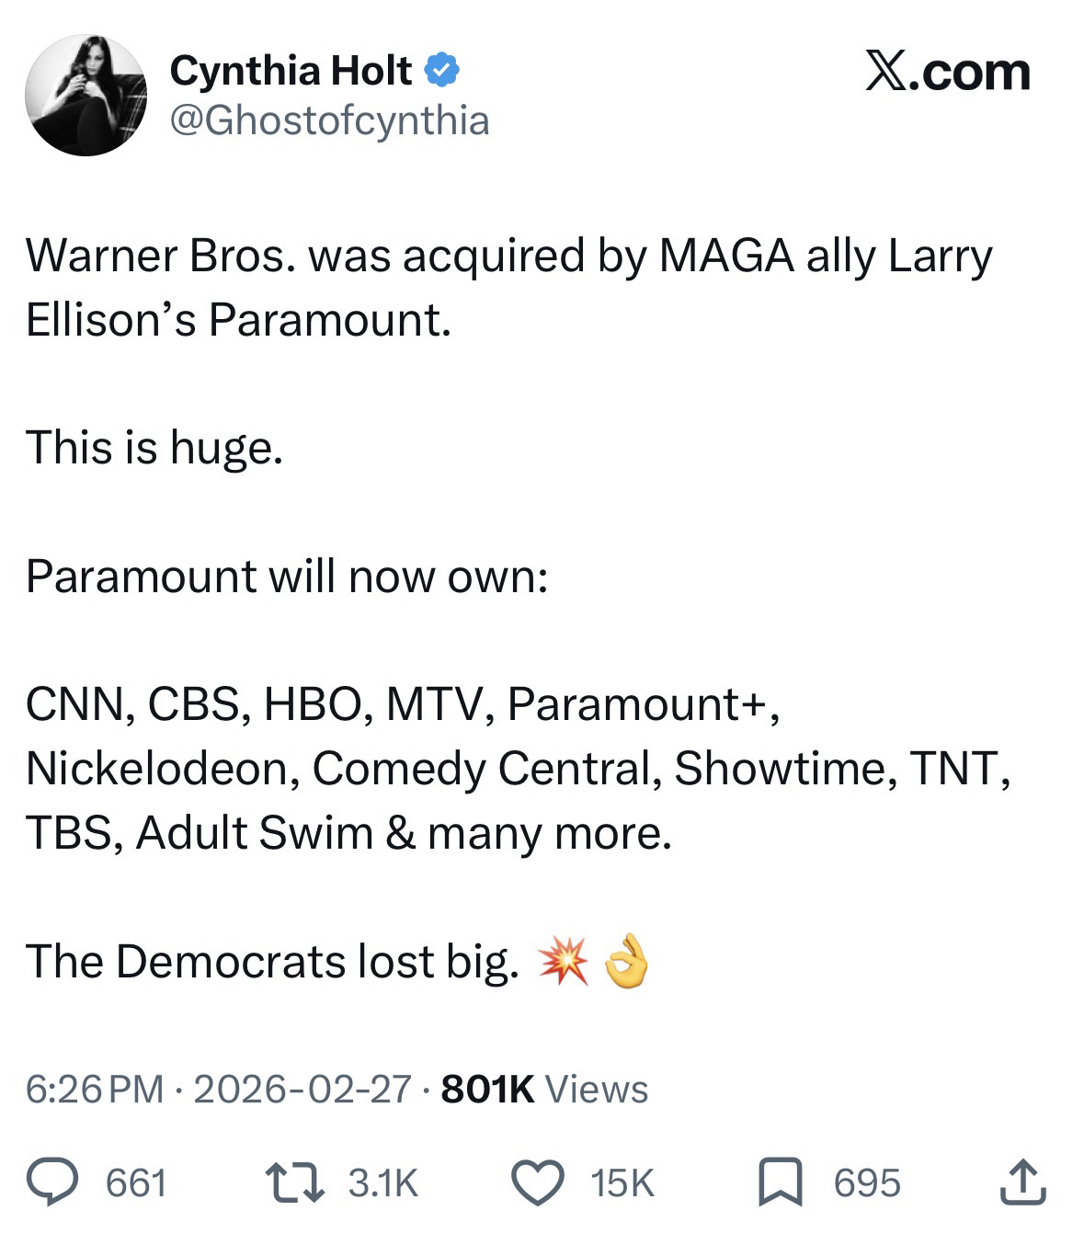This screenshot has height=1245, width=1084.
Task: Click the 695 bookmarks count
Action: 867,1182
